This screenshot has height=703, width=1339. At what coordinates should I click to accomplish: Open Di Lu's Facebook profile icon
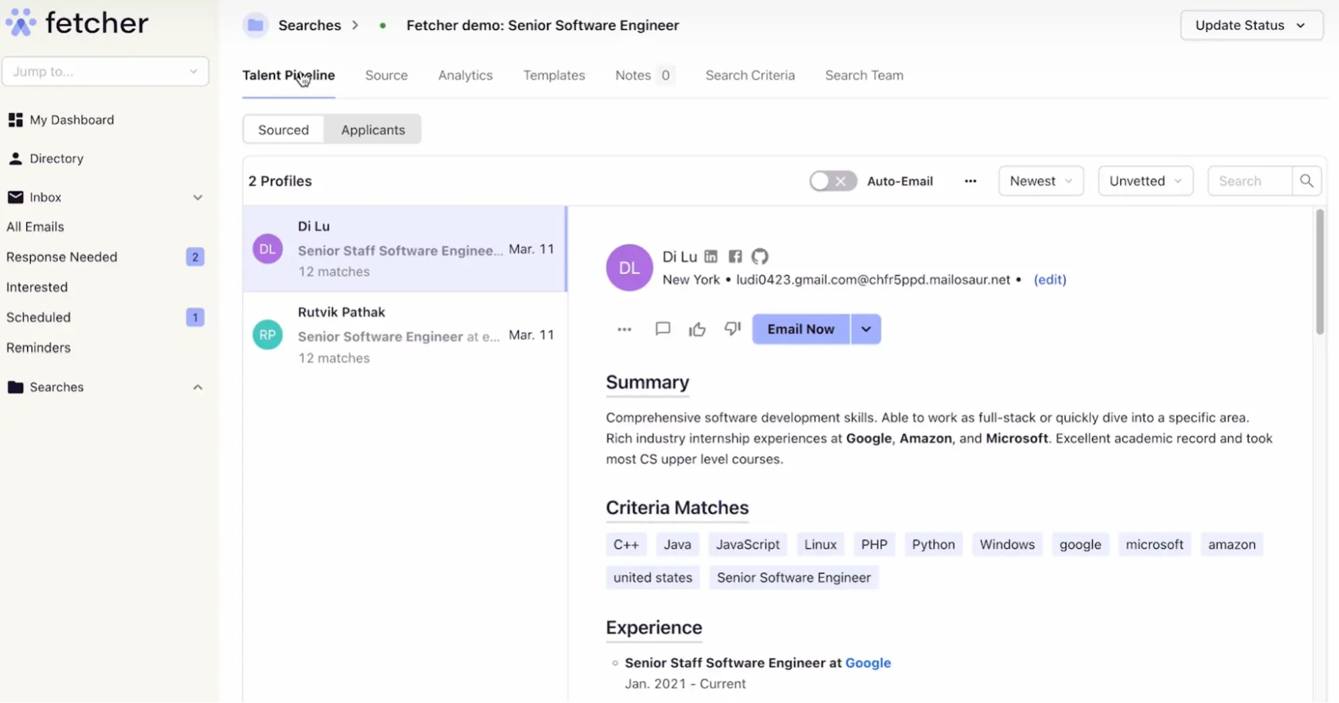(735, 256)
